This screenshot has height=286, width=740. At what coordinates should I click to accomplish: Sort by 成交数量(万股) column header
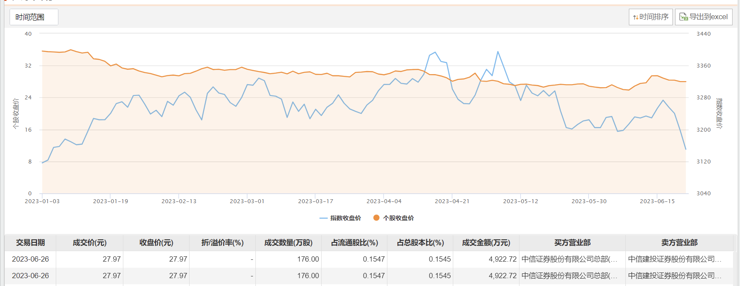click(289, 243)
